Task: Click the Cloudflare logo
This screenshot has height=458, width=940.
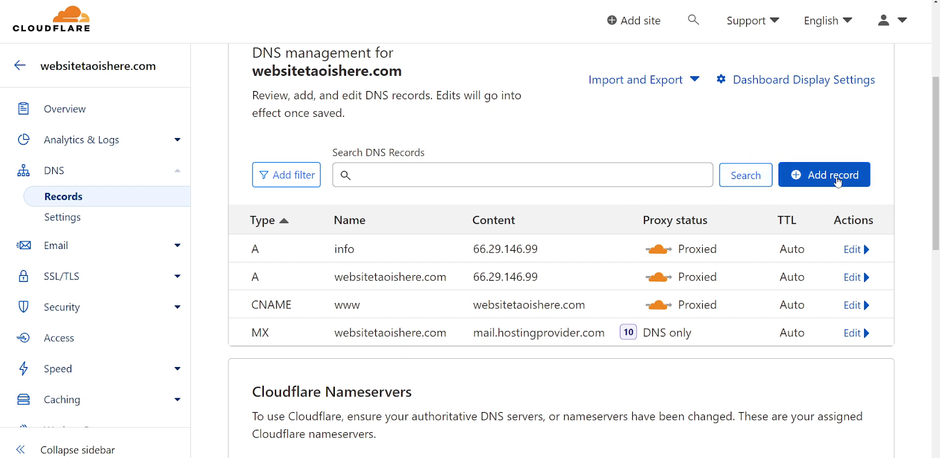Action: point(52,19)
